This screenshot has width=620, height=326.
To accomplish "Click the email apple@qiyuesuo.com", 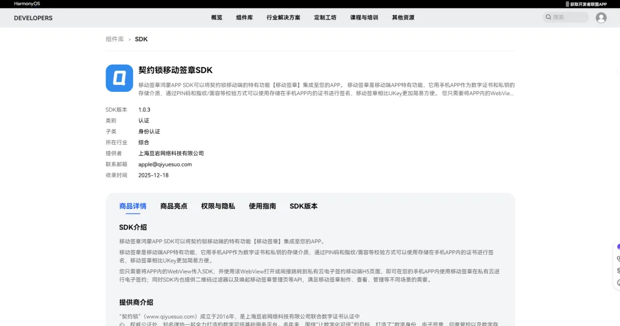I will (165, 164).
